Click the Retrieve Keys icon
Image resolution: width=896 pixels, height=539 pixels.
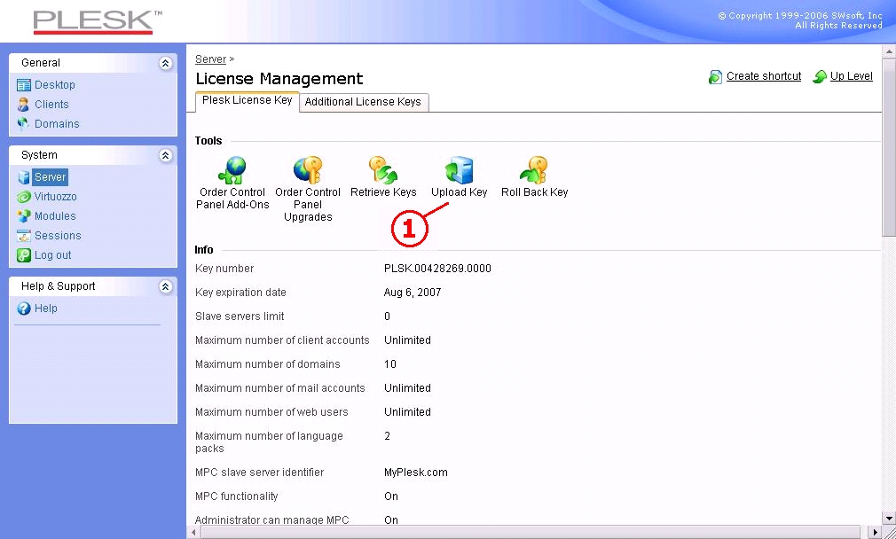click(x=383, y=169)
